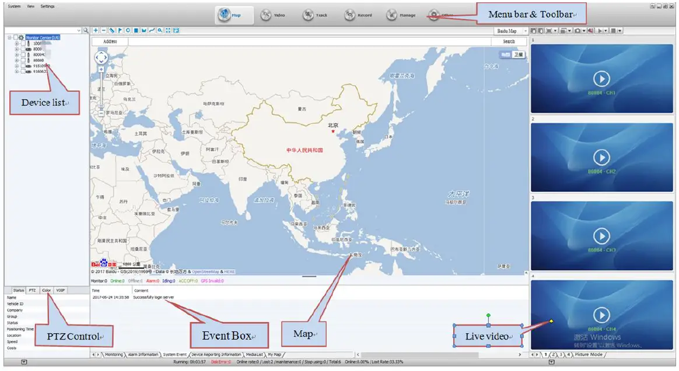
Task: Click the device search magnifier icon
Action: point(86,30)
